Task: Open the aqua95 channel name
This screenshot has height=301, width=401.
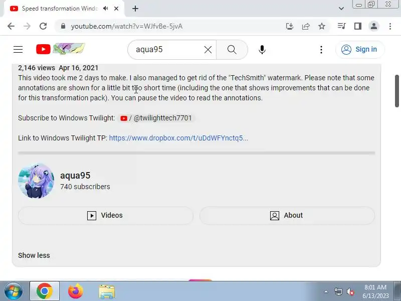Action: [x=75, y=176]
